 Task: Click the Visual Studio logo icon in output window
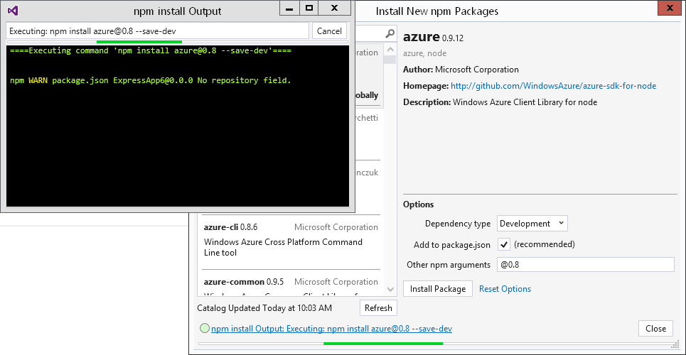point(13,11)
